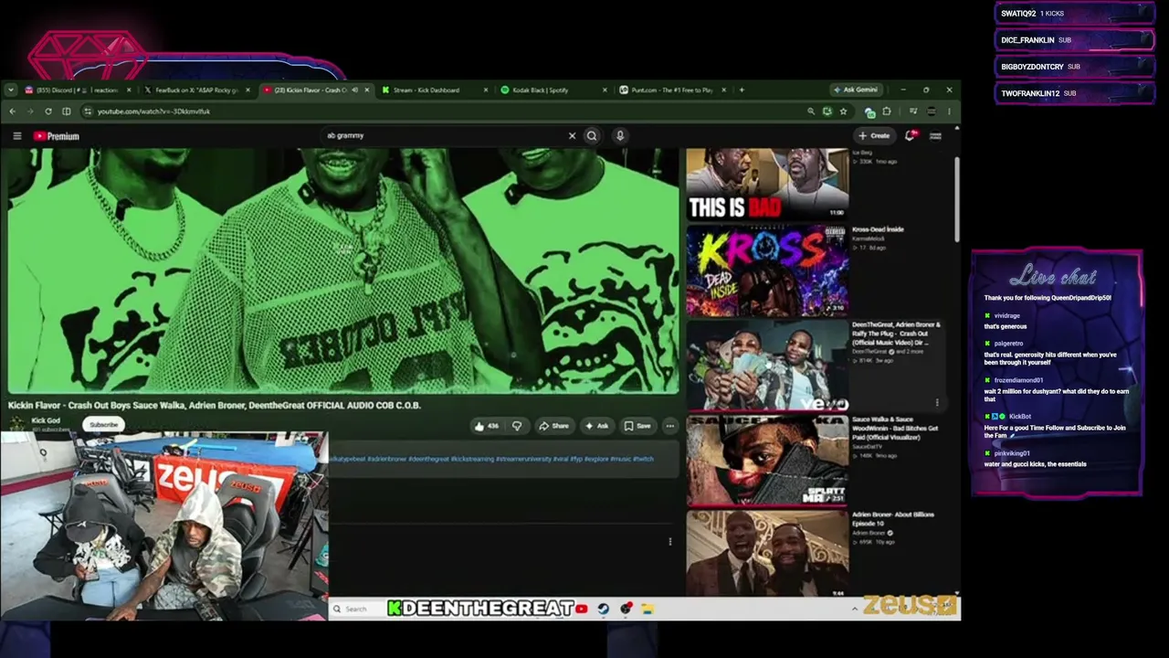1169x658 pixels.
Task: Go to YouTube Premium home logo
Action: coord(57,136)
